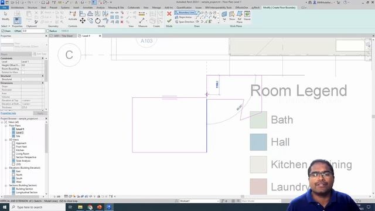This screenshot has height=211, width=375.
Task: Click the Rotate tool icon
Action: pyautogui.click(x=98, y=21)
